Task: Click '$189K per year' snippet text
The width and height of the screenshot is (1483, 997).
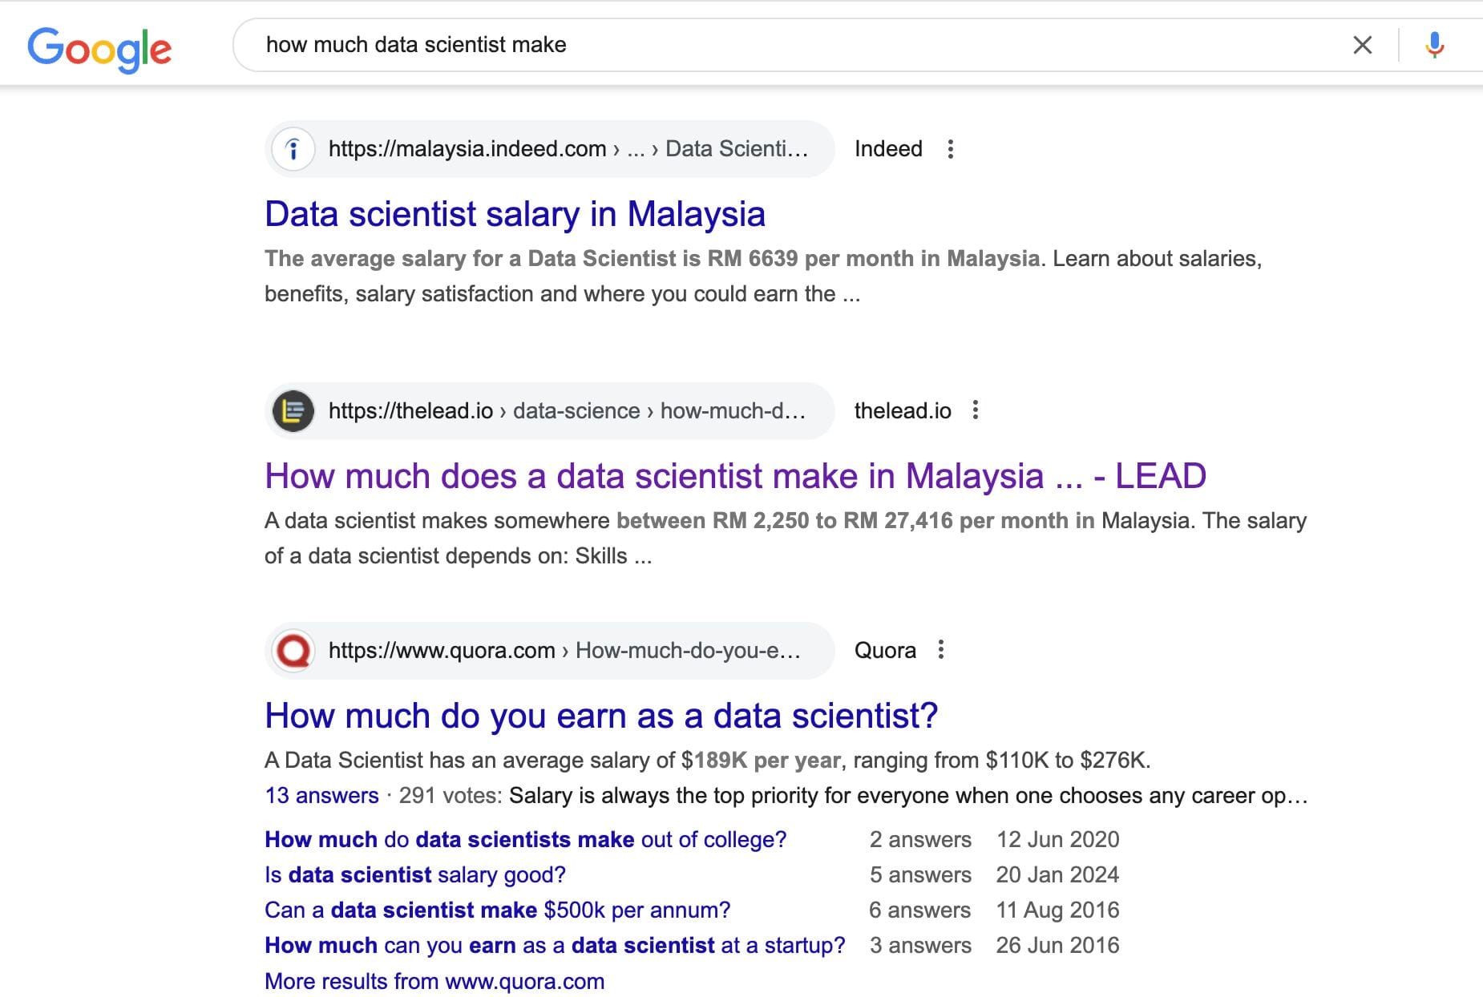Action: point(761,761)
